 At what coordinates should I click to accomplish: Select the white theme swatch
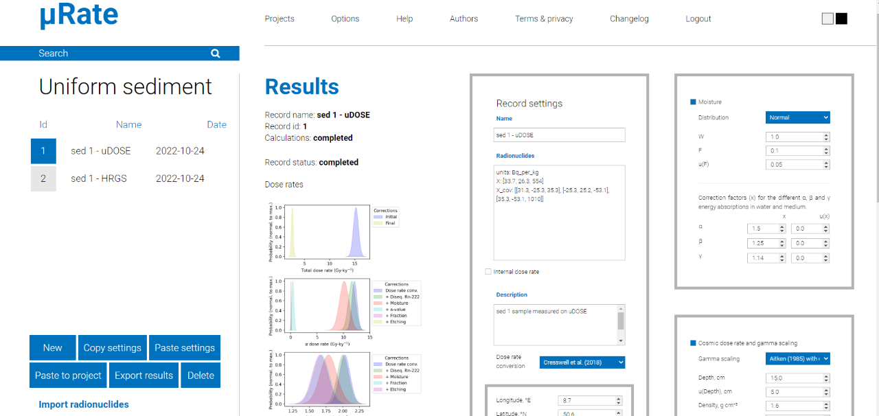[x=827, y=19]
